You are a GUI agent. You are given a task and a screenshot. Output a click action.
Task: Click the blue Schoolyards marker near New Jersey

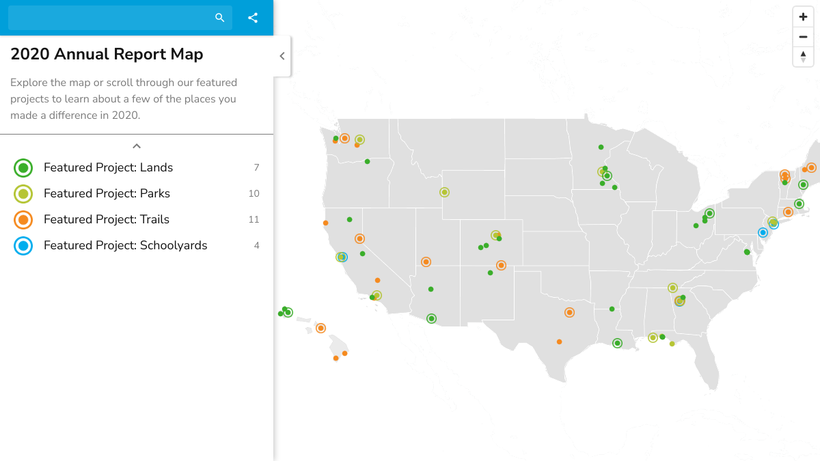tap(763, 232)
